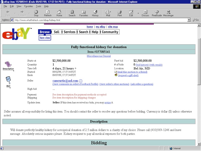This screenshot has height=151, width=201.
Task: Open the RealGuide toolbar icon
Action: (x=156, y=13)
